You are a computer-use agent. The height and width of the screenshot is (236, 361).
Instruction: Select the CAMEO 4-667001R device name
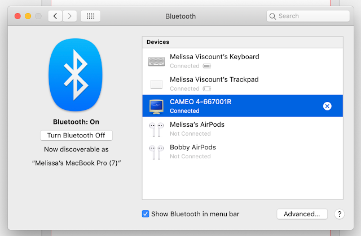point(201,101)
